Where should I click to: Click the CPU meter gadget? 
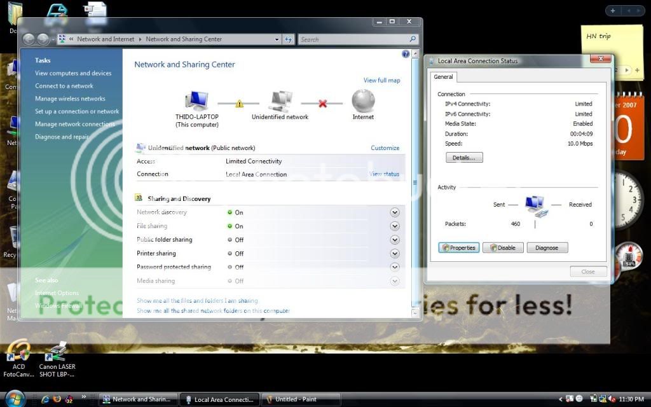pyautogui.click(x=628, y=256)
